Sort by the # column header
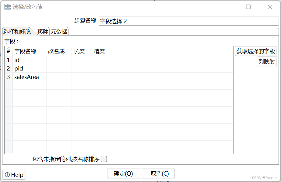This screenshot has height=182, width=281. (9, 51)
